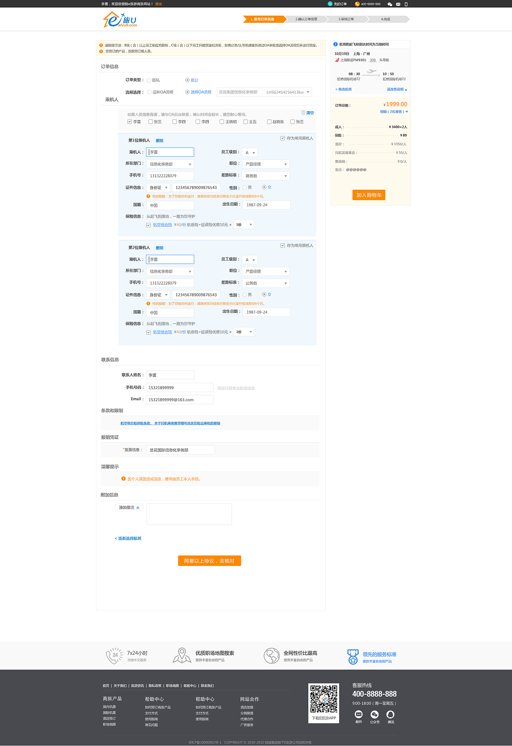Viewport: 512px width, 746px height.
Task: Open passenger 1 所在部门 dropdown
Action: [x=170, y=164]
